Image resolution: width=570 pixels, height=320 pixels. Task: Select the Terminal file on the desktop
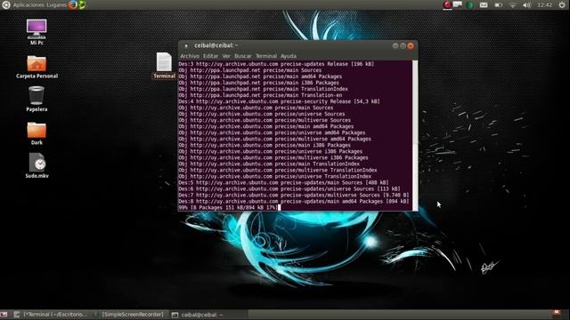point(164,65)
